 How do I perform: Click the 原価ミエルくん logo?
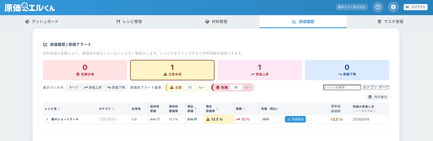point(30,7)
